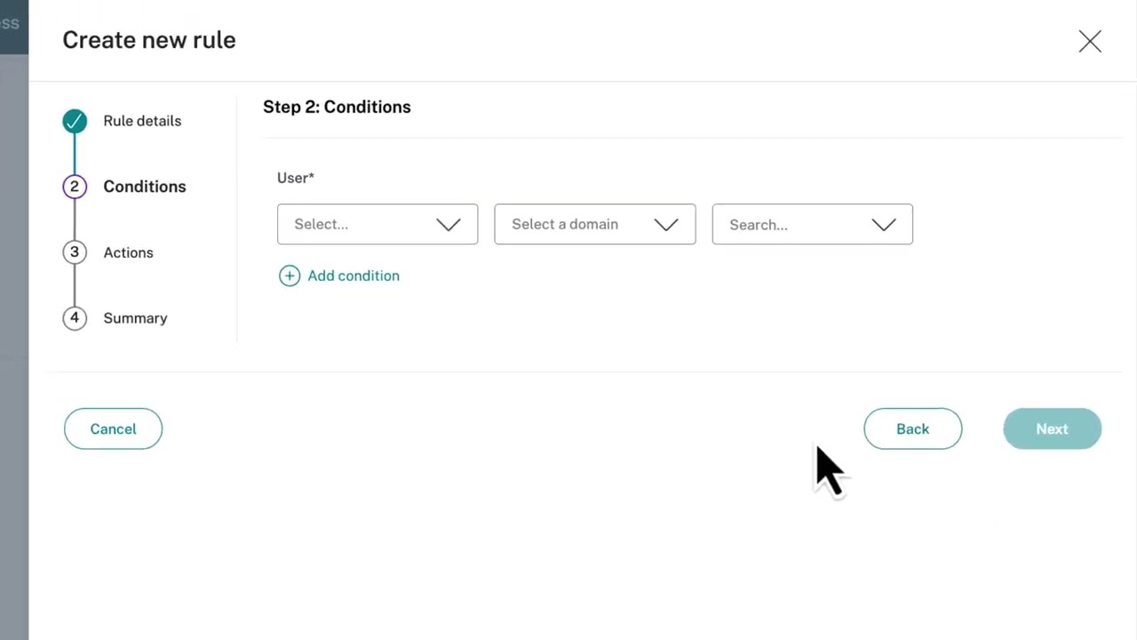This screenshot has height=640, width=1137.
Task: Click the chevron on the Search dropdown
Action: [884, 225]
